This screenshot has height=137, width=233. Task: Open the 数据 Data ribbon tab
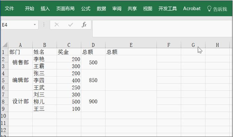tap(101, 9)
